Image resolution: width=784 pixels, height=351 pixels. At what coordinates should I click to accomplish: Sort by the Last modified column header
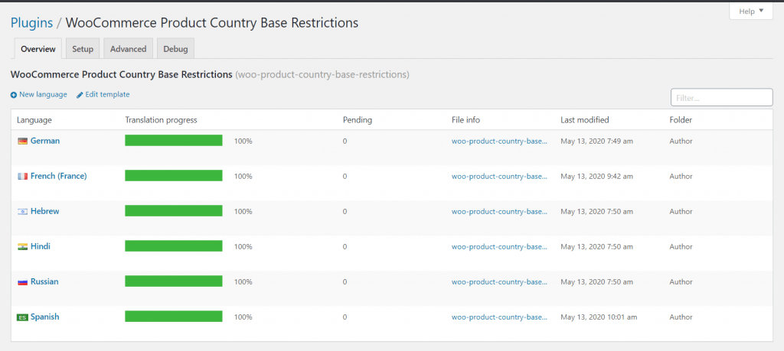pos(585,120)
